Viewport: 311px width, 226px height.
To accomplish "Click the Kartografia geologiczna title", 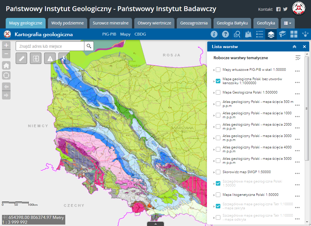I will [x=44, y=34].
